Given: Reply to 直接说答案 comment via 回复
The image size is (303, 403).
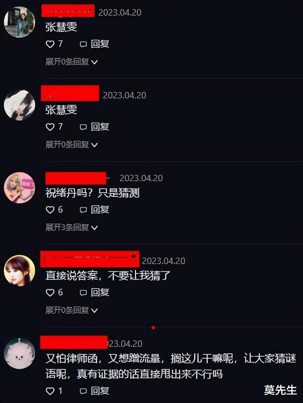Looking at the screenshot, I should pos(100,292).
